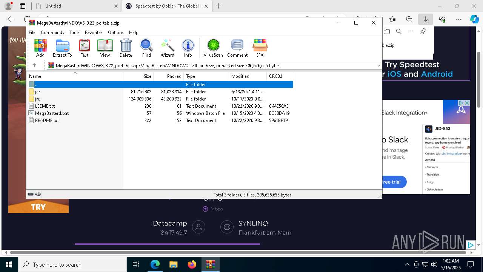
Task: Close the Untitled browser tab
Action: pos(115,6)
